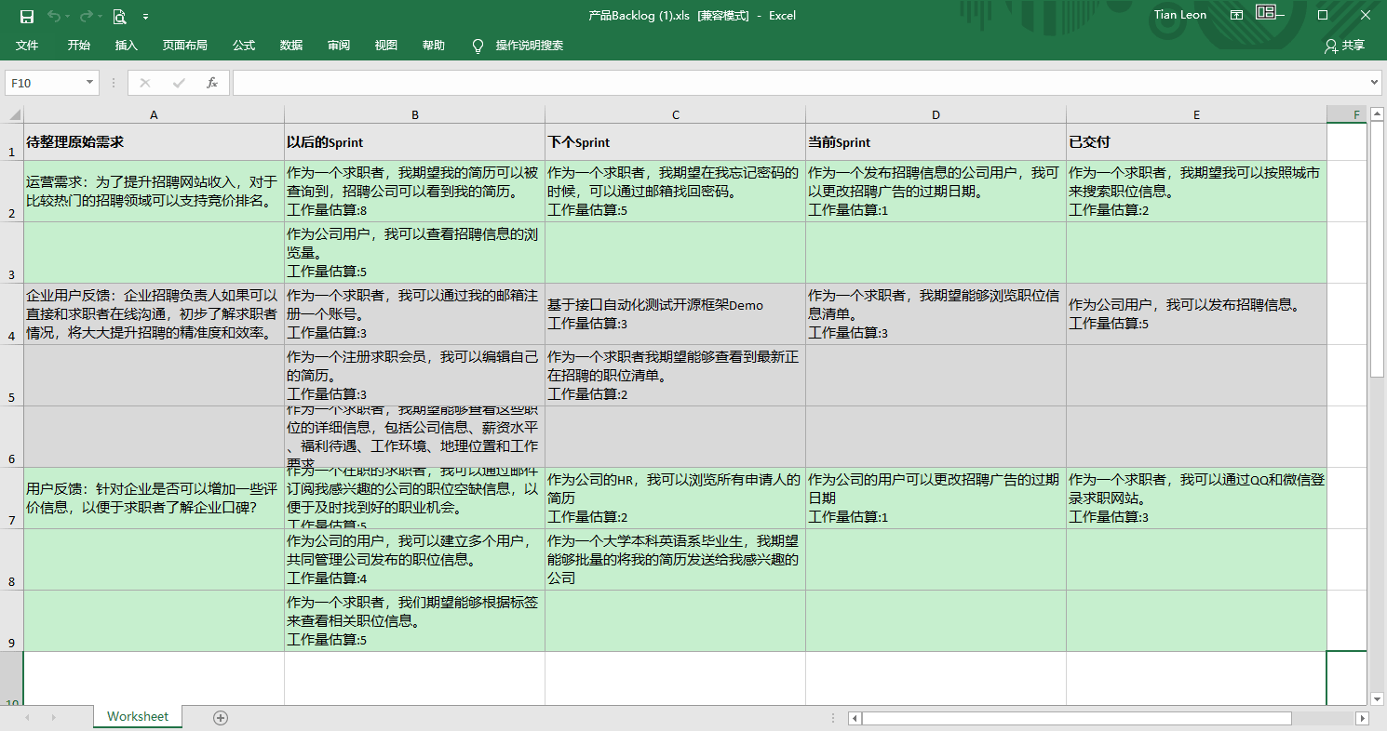Click the horizontal scrollbar right arrow
The width and height of the screenshot is (1387, 731).
(x=1362, y=718)
